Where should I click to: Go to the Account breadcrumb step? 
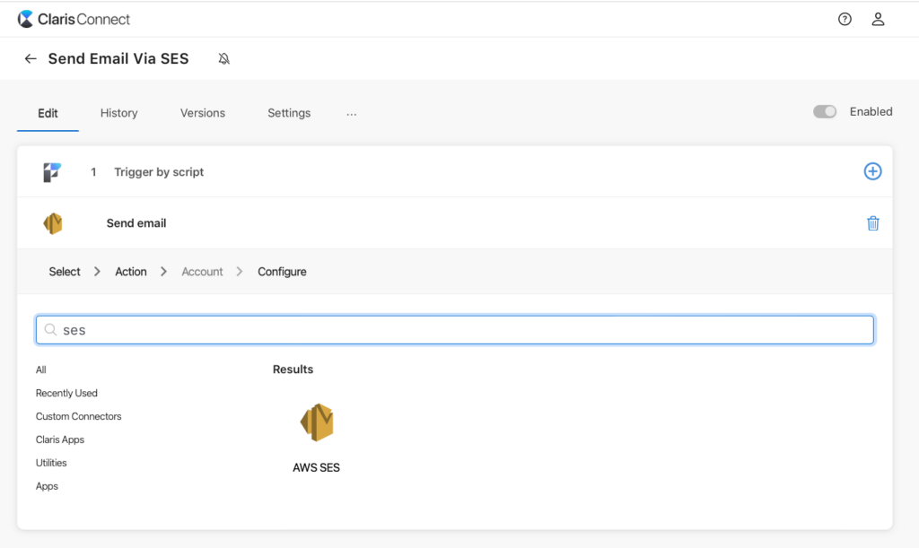[202, 272]
